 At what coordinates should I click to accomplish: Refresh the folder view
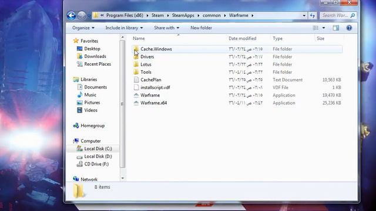(312, 16)
